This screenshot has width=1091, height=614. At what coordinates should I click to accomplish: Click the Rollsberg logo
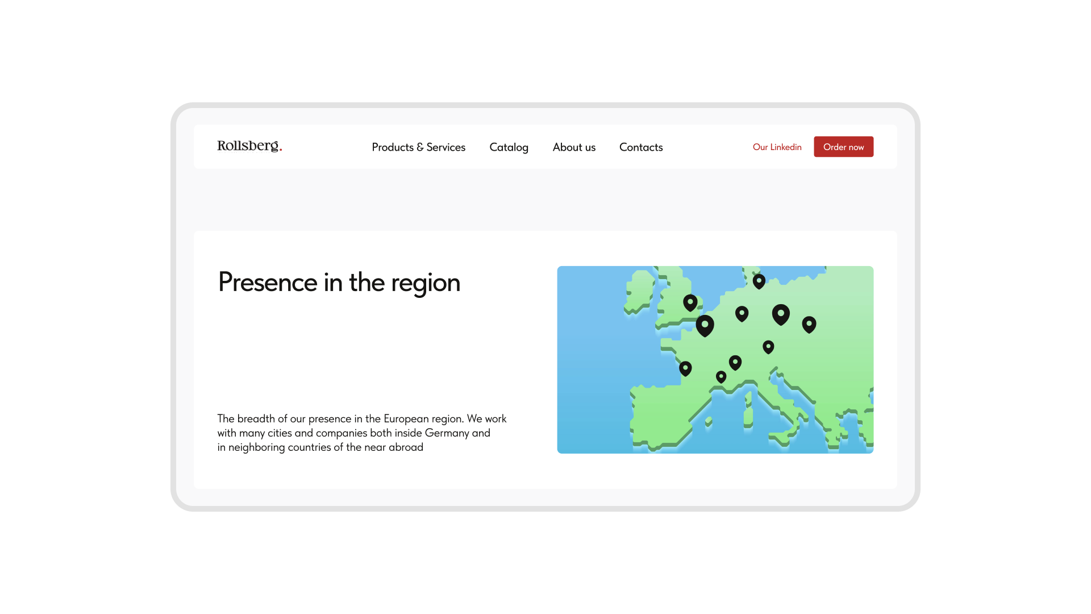[x=249, y=146]
